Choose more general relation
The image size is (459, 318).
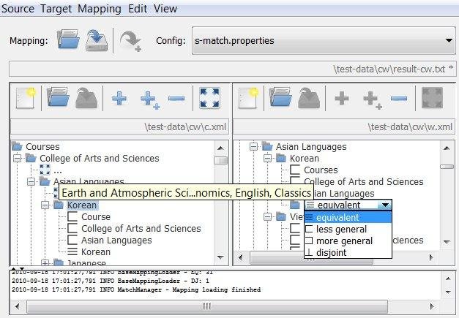(348, 241)
